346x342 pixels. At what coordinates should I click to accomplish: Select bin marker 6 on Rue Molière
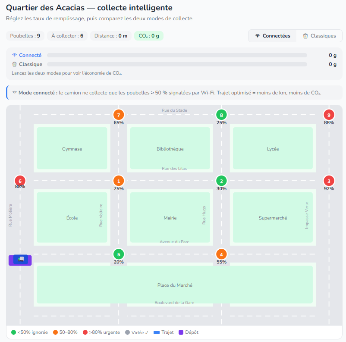pyautogui.click(x=20, y=181)
